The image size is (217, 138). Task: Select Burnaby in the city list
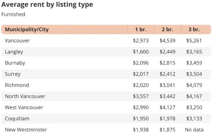pos(15,63)
